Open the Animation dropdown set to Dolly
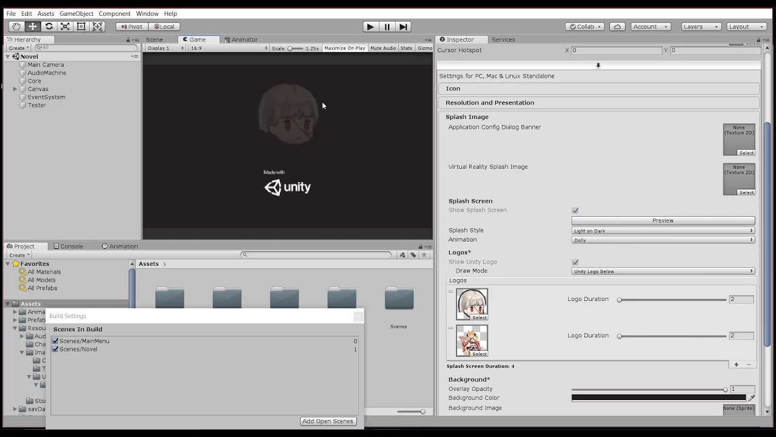 tap(663, 240)
